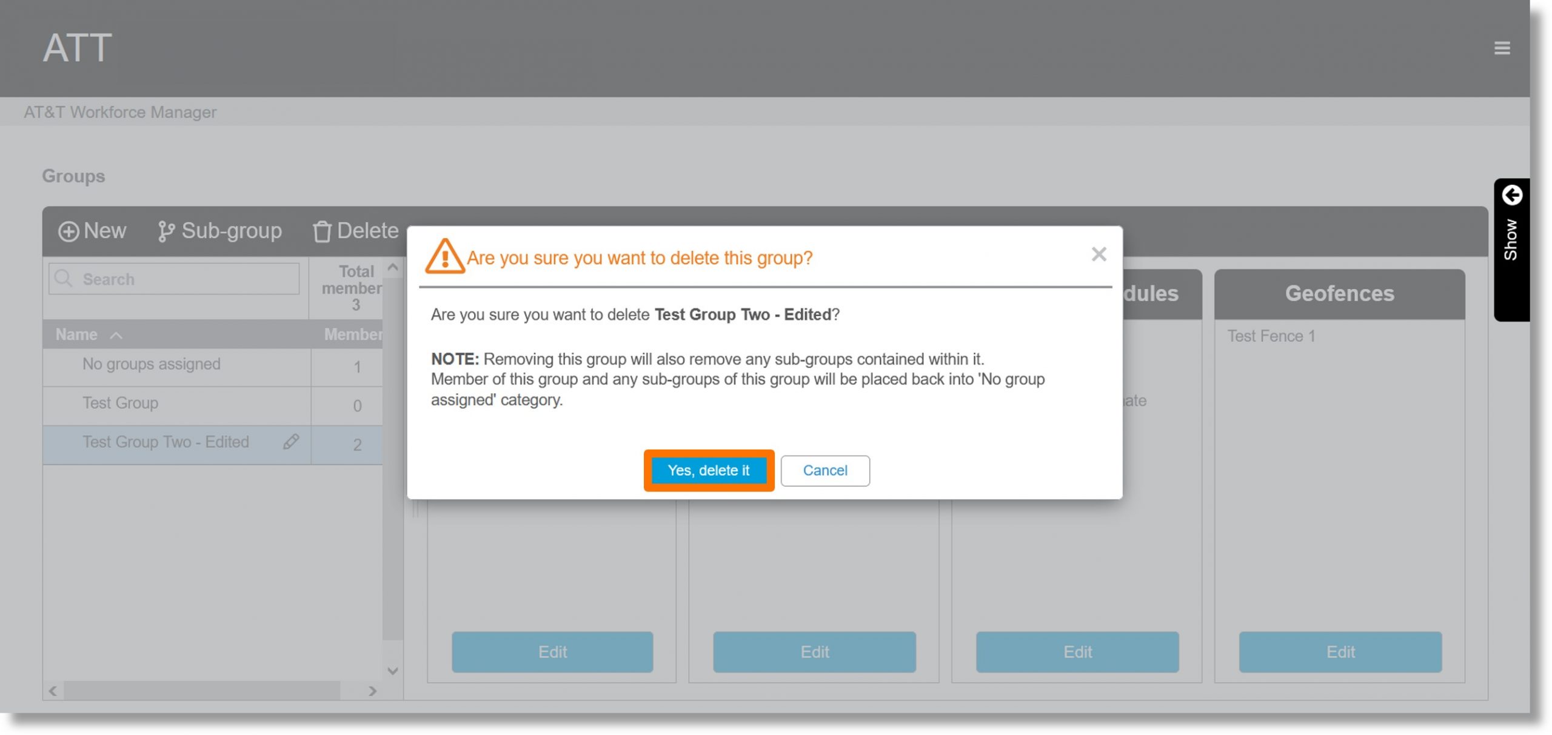Click Yes delete it to confirm deletion

707,470
